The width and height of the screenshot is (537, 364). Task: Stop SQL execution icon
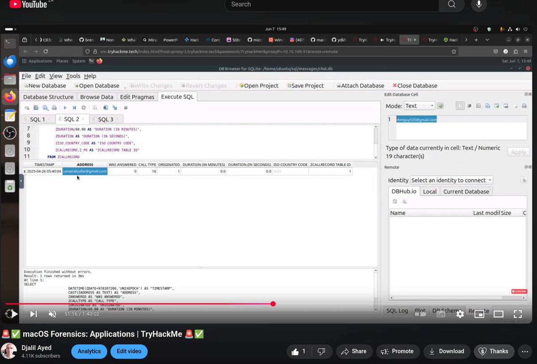click(x=83, y=108)
